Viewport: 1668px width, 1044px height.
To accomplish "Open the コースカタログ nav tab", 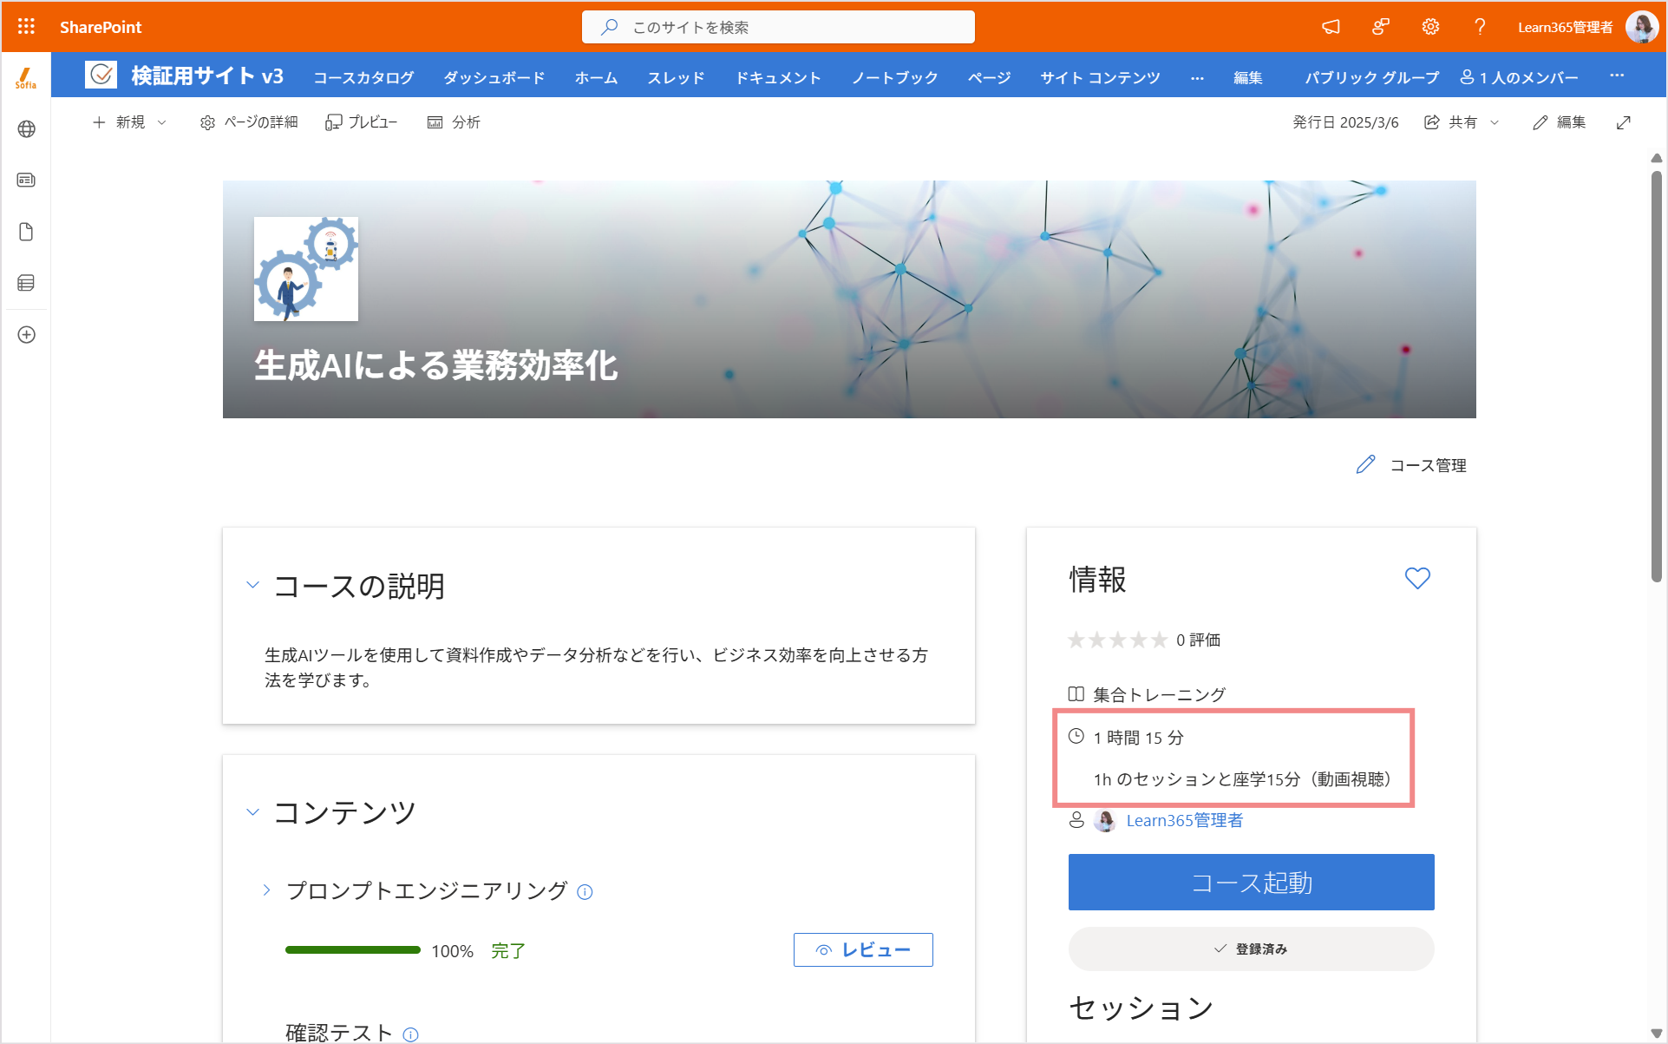I will (363, 77).
